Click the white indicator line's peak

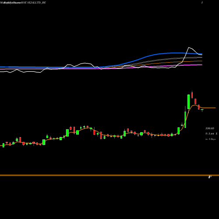click(x=189, y=47)
